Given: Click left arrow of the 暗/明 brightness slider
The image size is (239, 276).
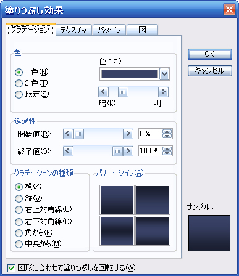Looking at the screenshot, I should pos(103,92).
